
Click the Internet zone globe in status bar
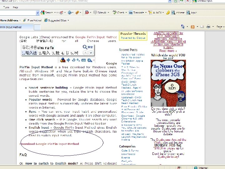[x=196, y=168]
